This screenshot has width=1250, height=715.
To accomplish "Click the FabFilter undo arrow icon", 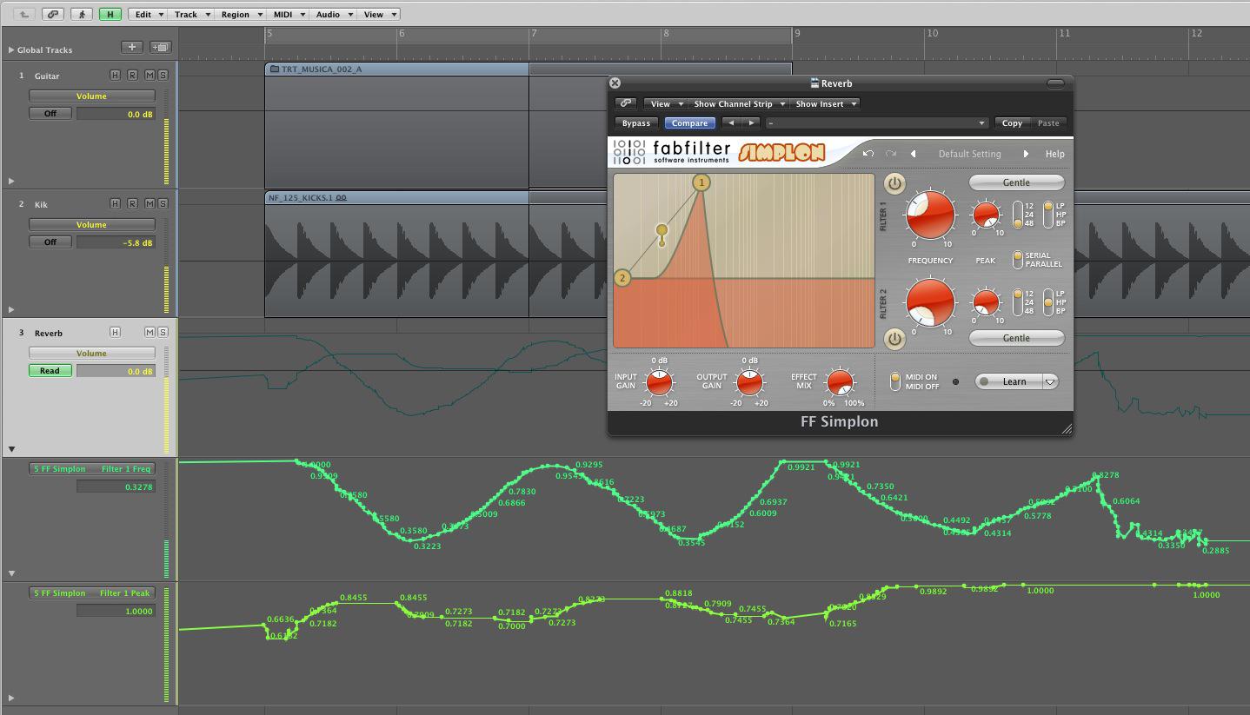I will [868, 154].
